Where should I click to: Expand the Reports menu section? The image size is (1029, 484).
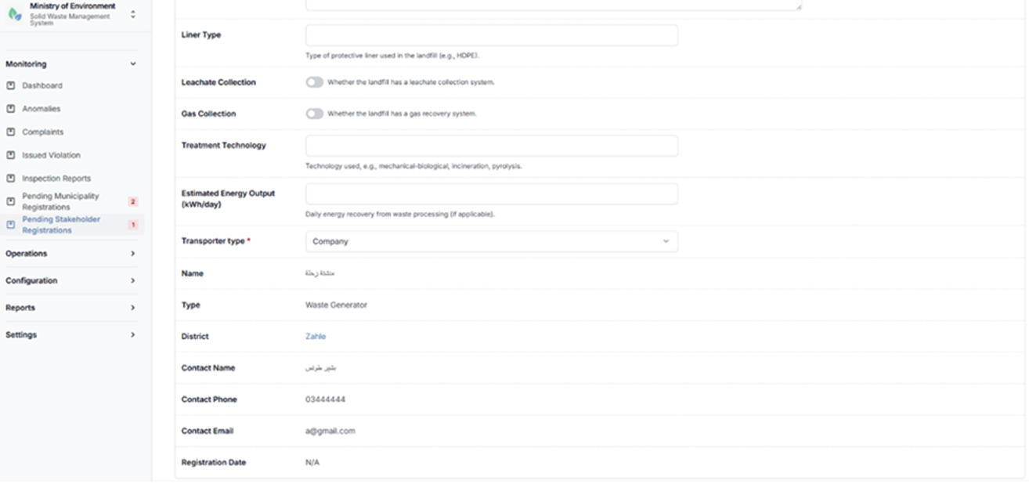[70, 308]
